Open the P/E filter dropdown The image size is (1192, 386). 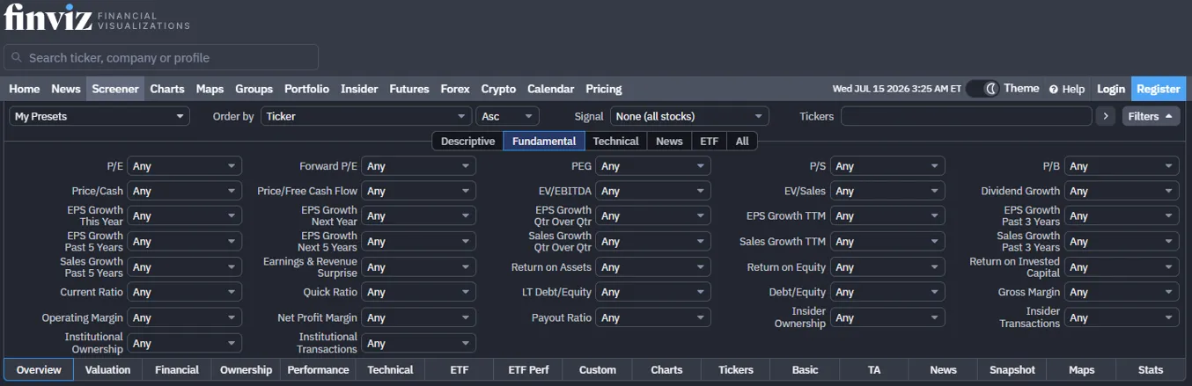point(184,166)
